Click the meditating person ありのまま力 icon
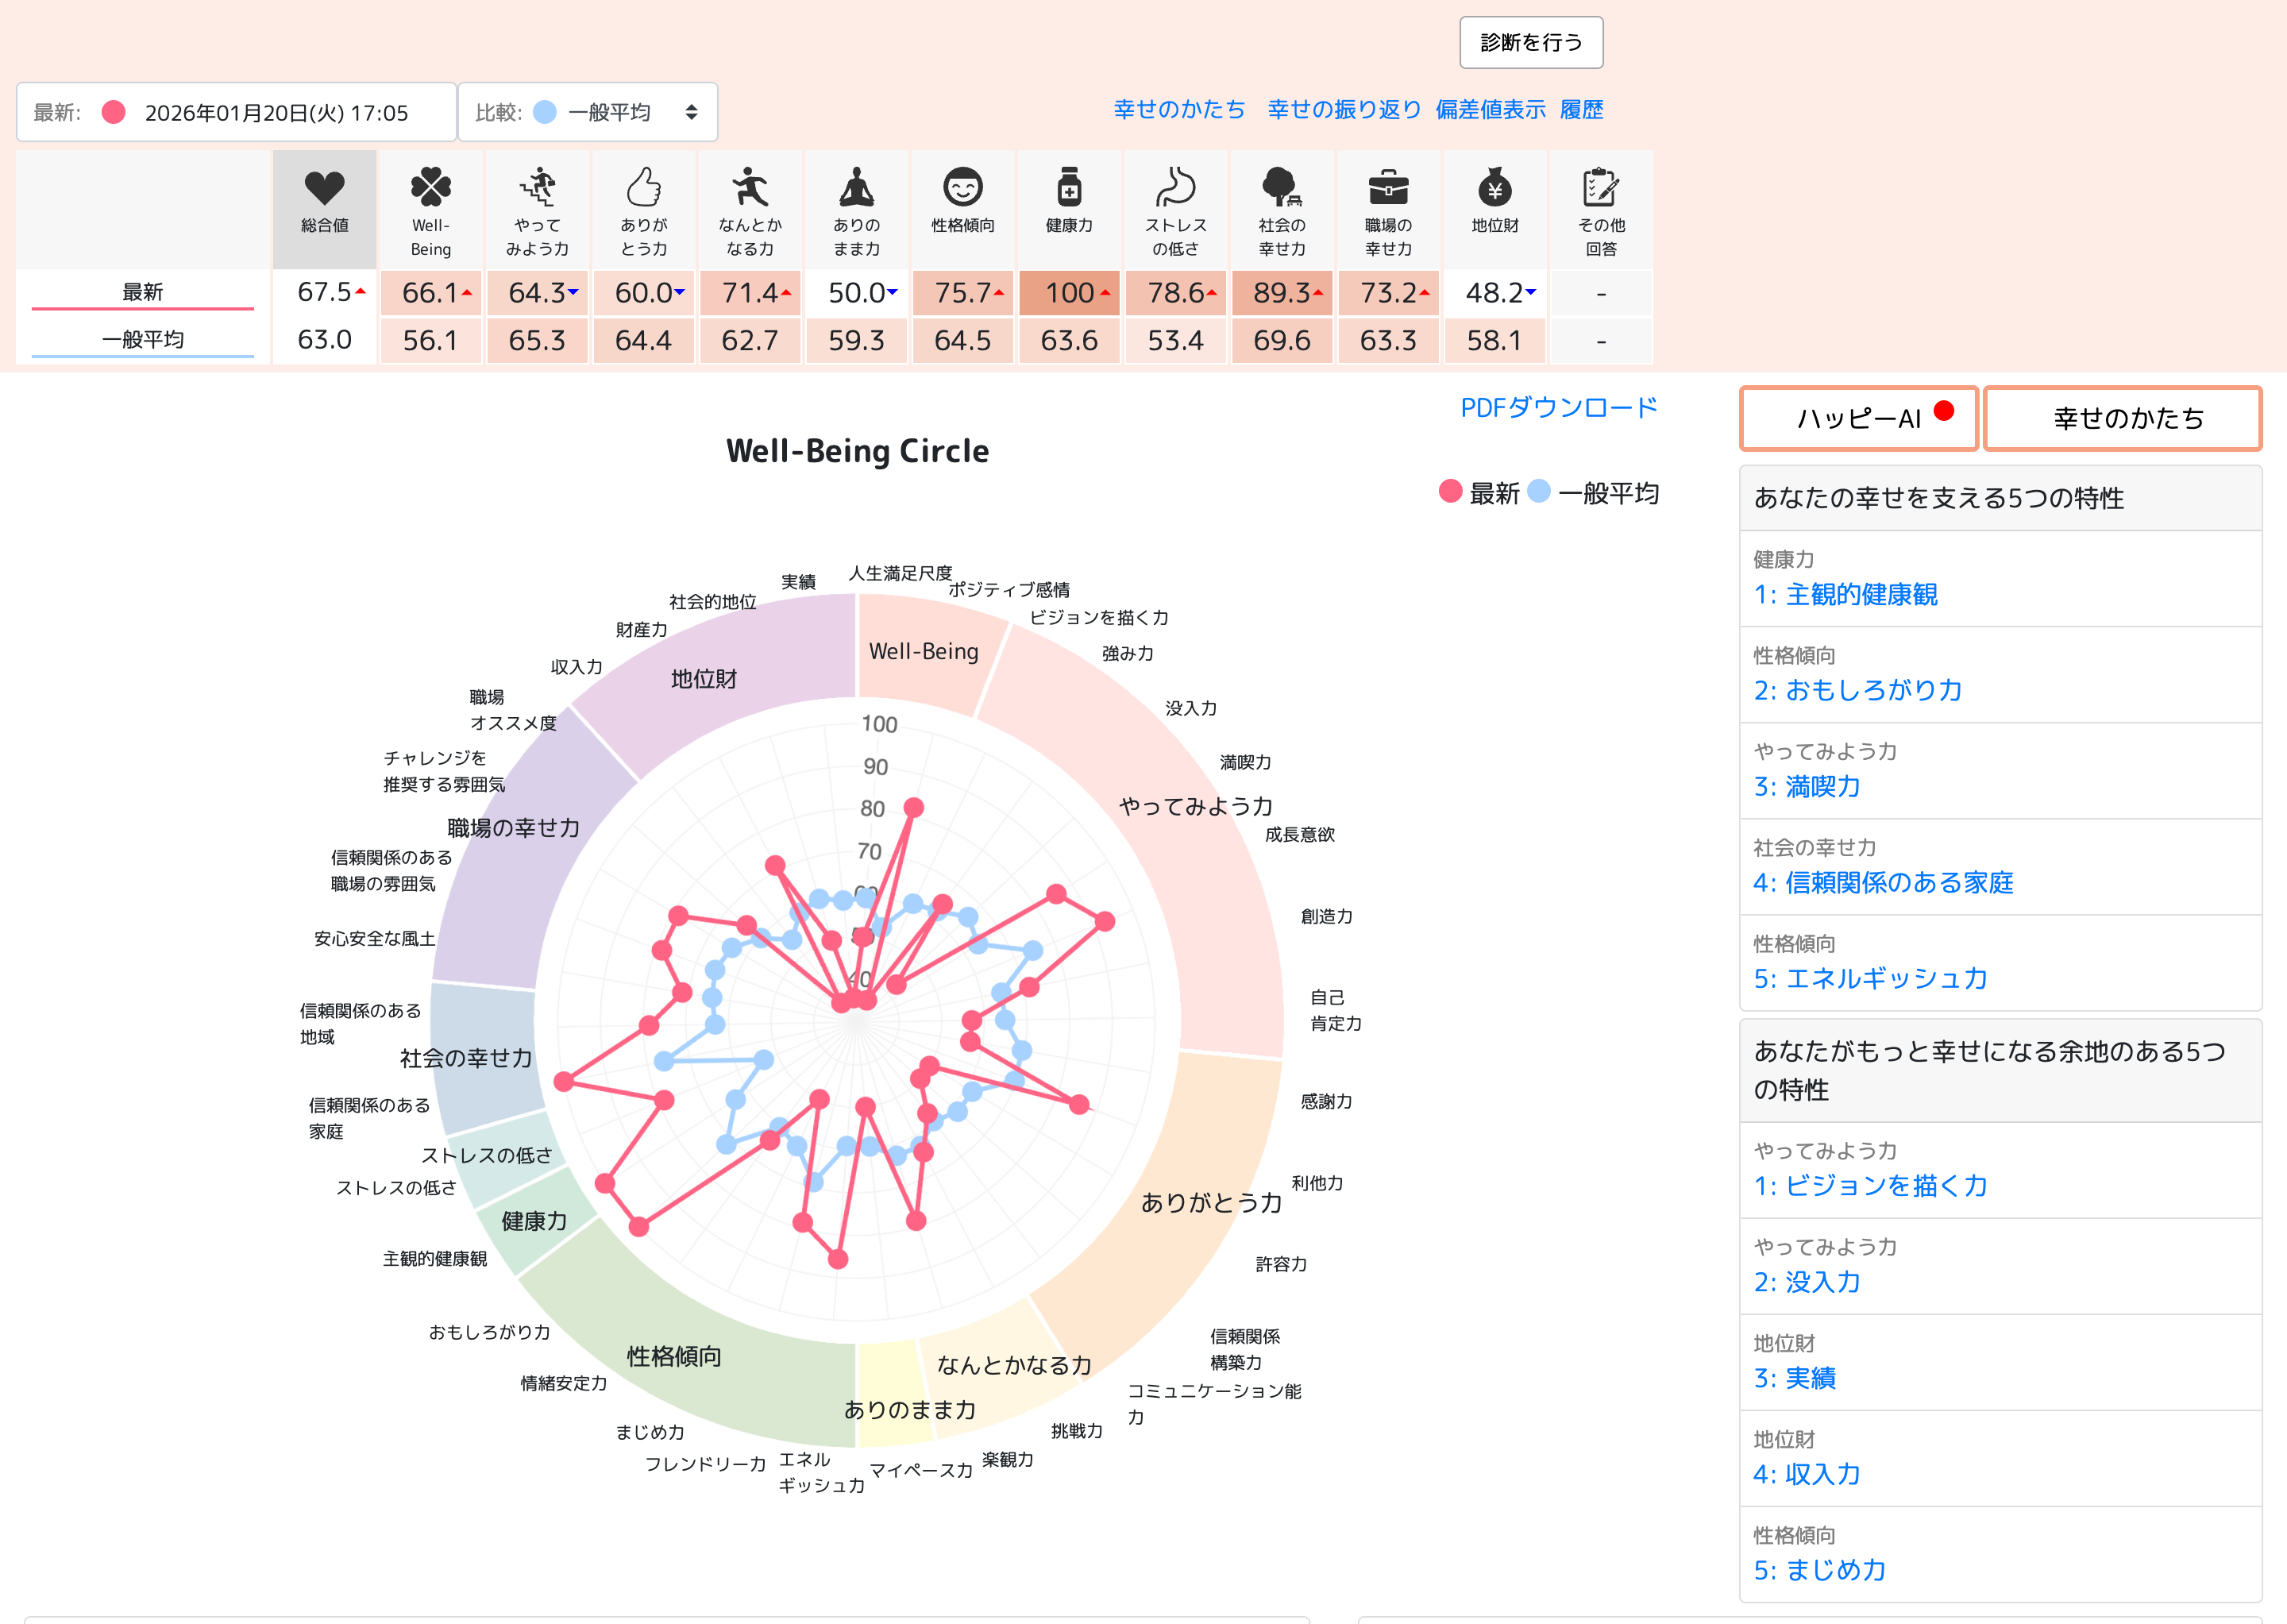The image size is (2287, 1624). pos(856,187)
